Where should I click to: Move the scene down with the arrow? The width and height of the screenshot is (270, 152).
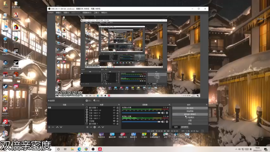(x=61, y=127)
